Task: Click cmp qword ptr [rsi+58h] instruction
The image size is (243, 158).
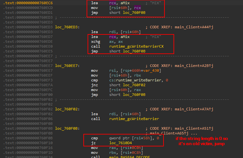Action: click(x=125, y=138)
